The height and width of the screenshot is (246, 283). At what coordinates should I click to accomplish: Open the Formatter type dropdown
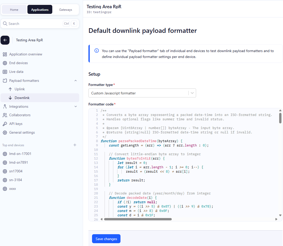point(142,93)
